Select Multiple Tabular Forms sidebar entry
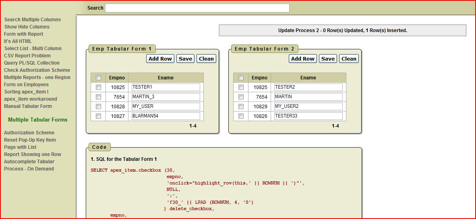The image size is (476, 219). [37, 120]
